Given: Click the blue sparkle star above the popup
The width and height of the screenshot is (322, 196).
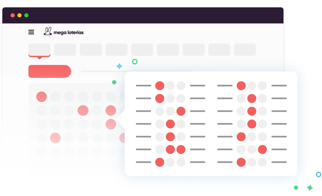Looking at the screenshot, I should point(119,66).
